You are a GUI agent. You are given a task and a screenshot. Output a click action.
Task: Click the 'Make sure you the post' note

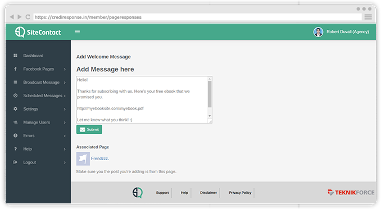pos(126,171)
